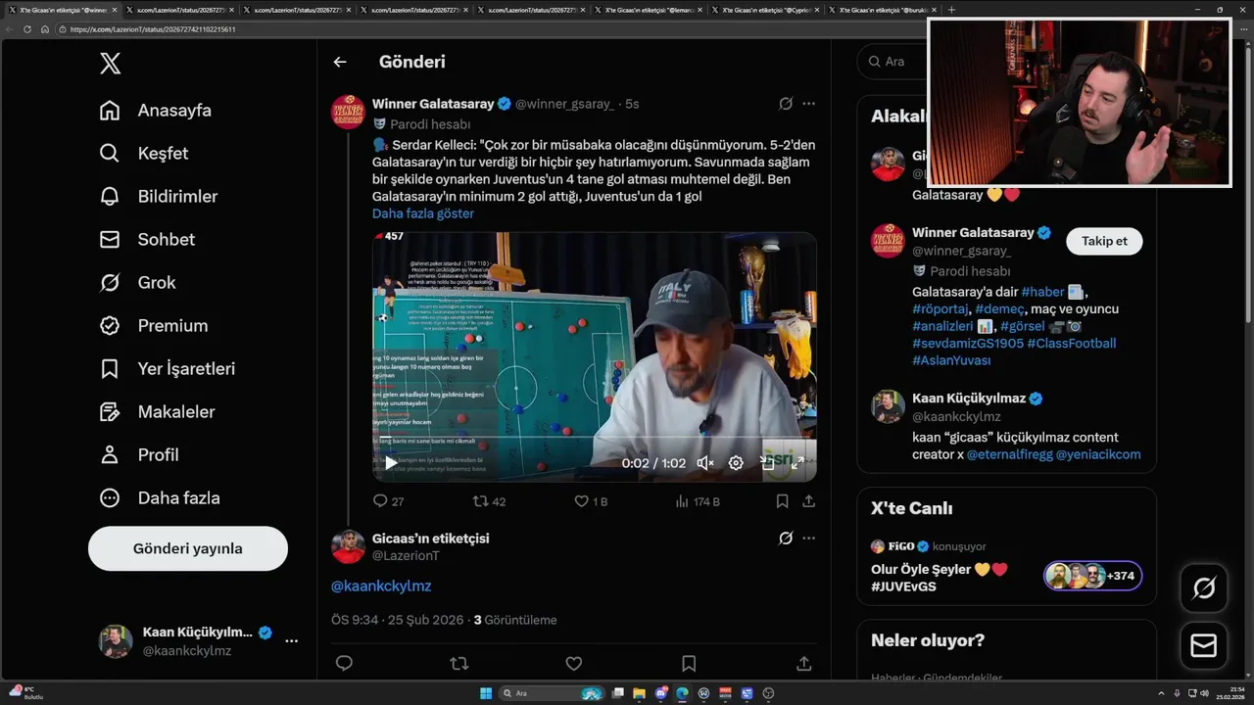1254x705 pixels.
Task: Reply to post with 27 comments
Action: (x=388, y=501)
